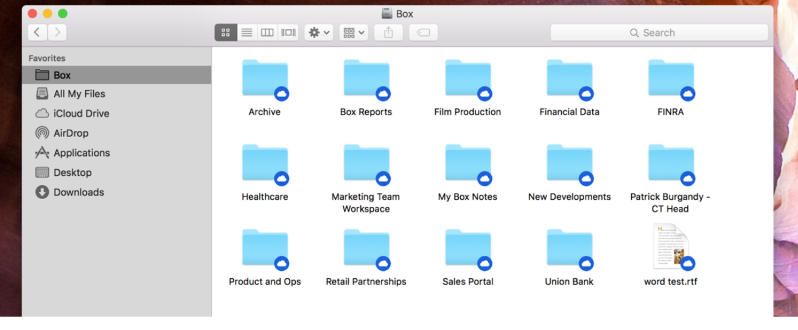
Task: Go forward with the forward arrow
Action: 57,33
